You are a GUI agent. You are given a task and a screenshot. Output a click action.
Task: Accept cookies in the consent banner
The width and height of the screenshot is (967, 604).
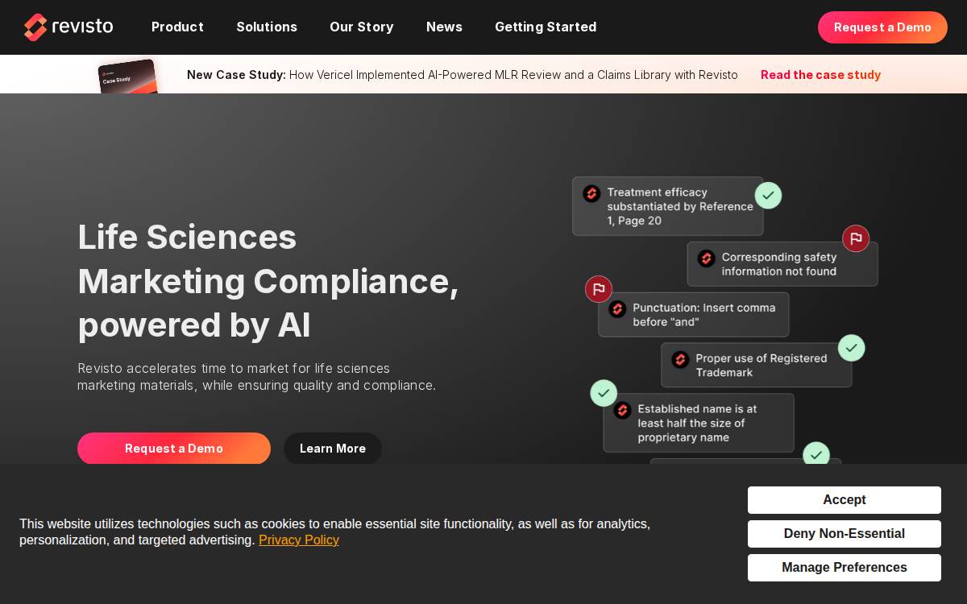coord(845,500)
